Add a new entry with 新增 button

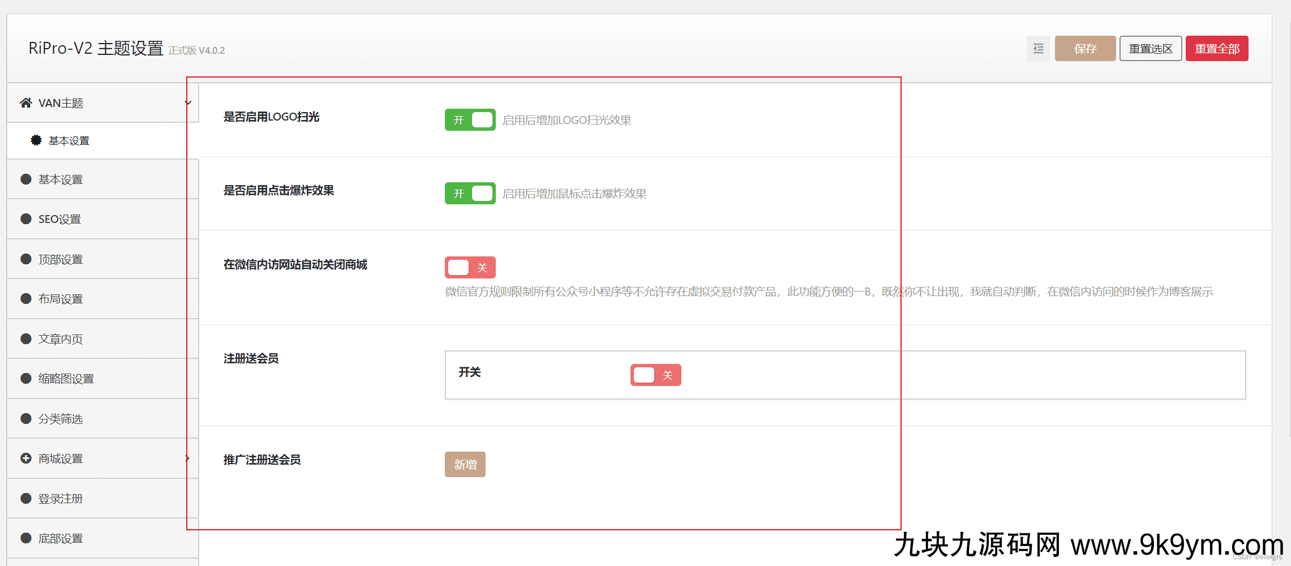[465, 465]
